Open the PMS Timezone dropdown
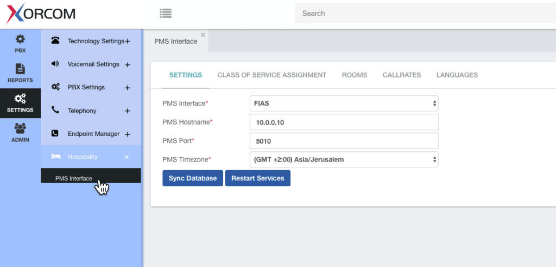The height and width of the screenshot is (267, 556). click(344, 159)
